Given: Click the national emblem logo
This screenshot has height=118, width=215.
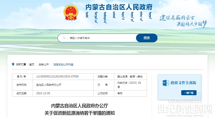Looking at the screenshot, I should (x=71, y=13).
